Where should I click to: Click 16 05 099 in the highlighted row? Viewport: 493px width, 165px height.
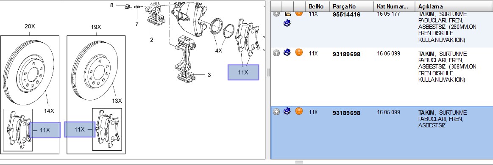[x=389, y=112]
